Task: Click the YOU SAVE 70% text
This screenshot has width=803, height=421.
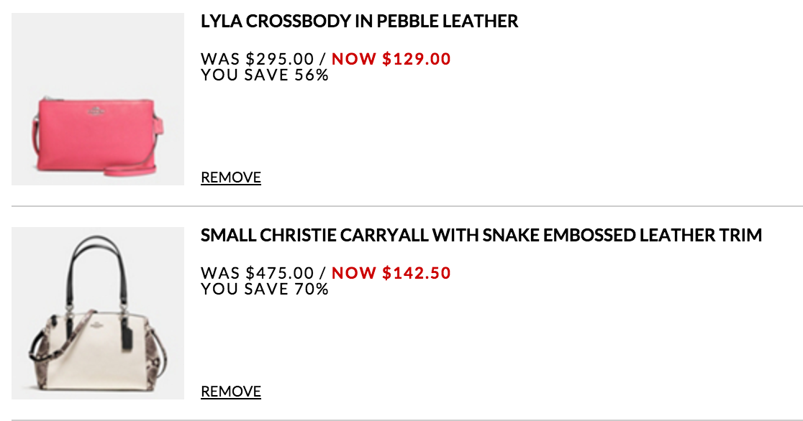Action: [264, 289]
